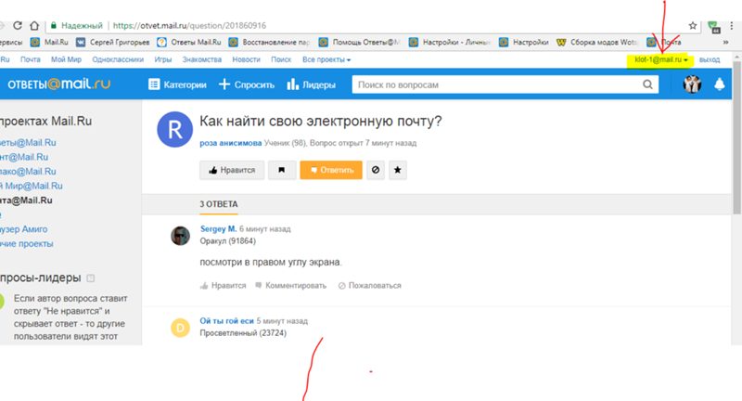Go to the browser home page icon
742x401 pixels.
pos(34,26)
